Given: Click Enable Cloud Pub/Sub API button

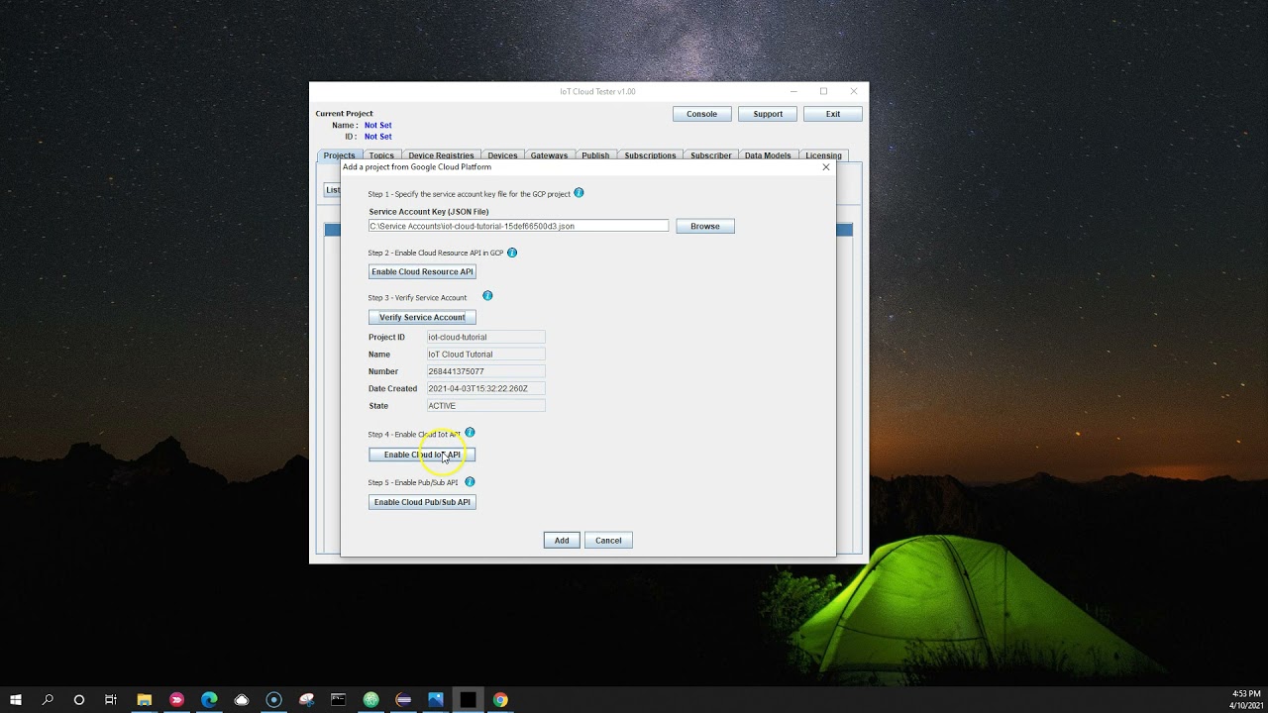Looking at the screenshot, I should coord(422,502).
